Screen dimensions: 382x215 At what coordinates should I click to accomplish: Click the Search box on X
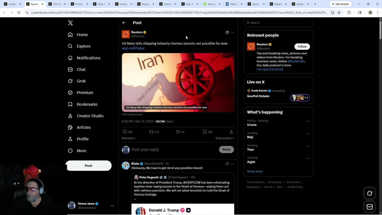(x=278, y=23)
